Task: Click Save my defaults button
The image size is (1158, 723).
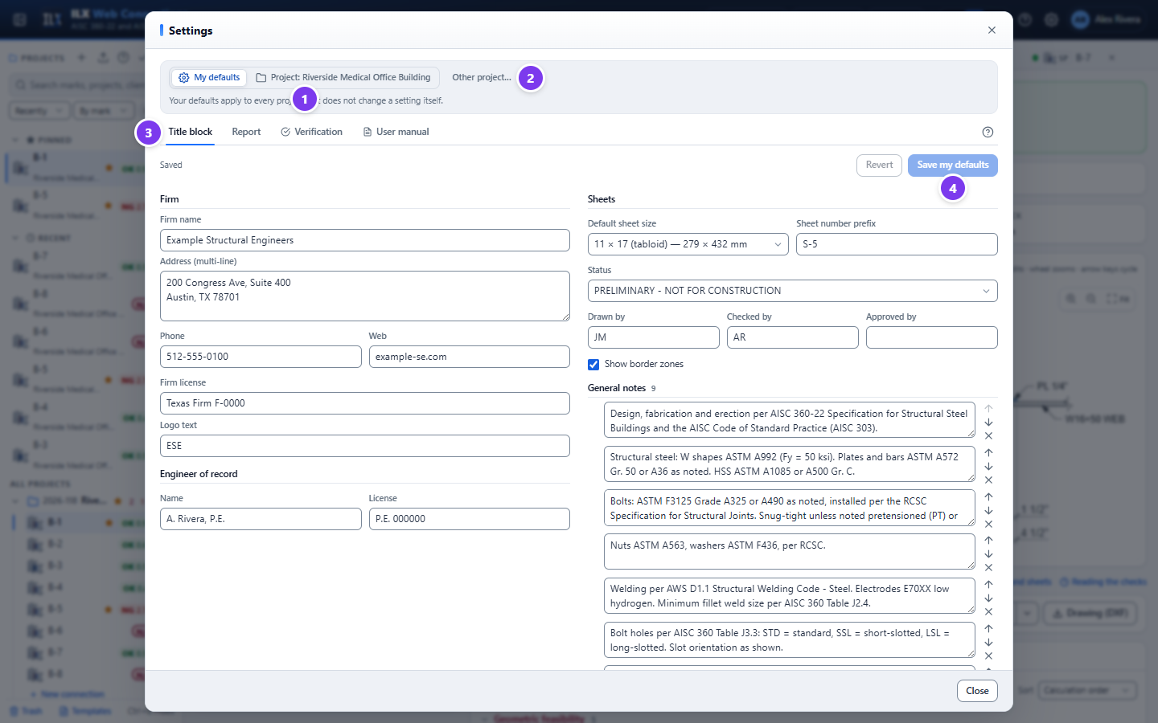Action: [x=953, y=165]
